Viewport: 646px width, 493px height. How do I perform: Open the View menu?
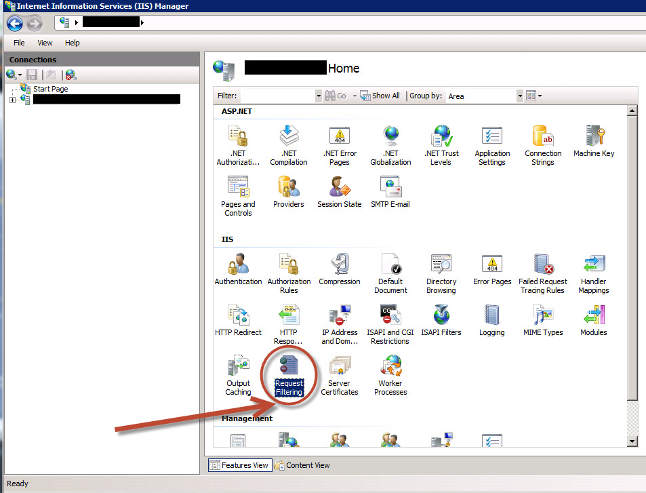[45, 43]
